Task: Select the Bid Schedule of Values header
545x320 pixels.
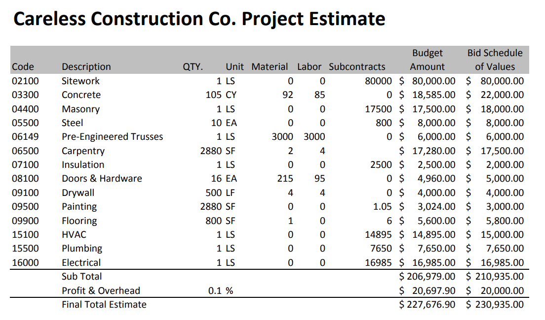Action: [493, 60]
